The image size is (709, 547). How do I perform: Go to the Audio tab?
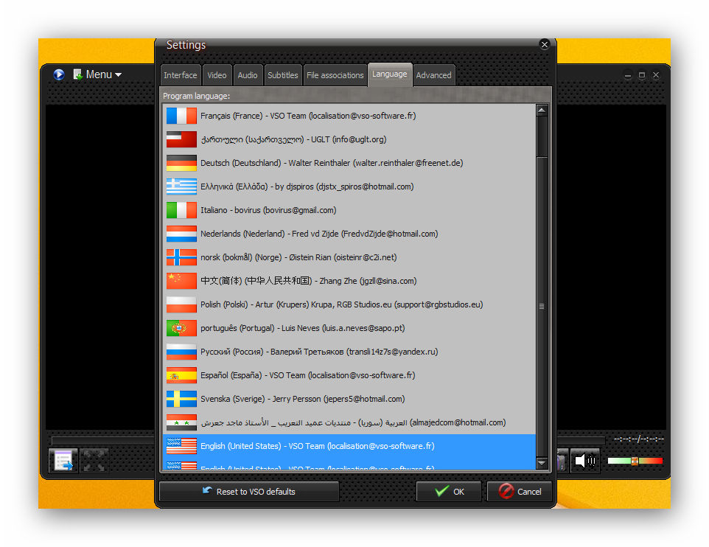pyautogui.click(x=248, y=75)
